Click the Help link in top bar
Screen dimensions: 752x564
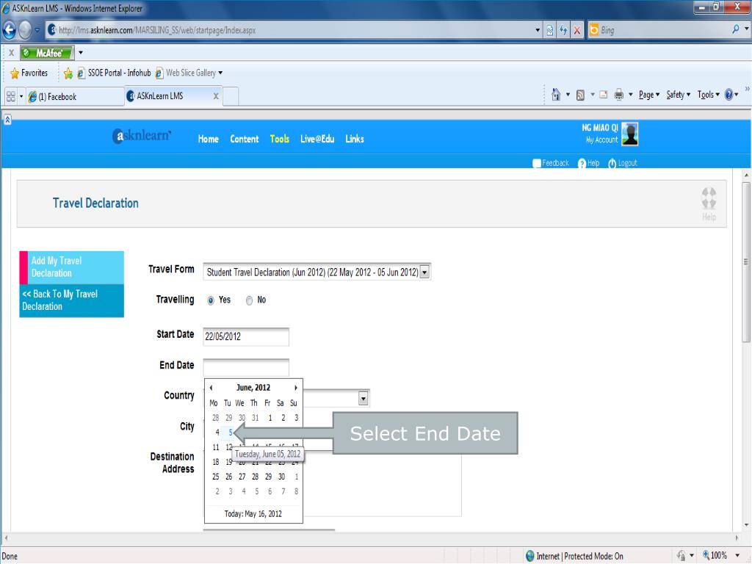pos(588,163)
